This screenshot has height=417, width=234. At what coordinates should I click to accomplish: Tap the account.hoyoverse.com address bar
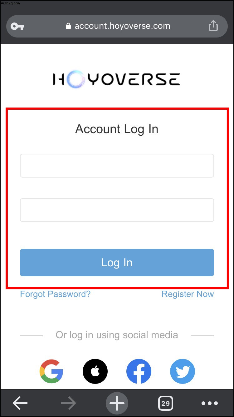click(x=117, y=26)
